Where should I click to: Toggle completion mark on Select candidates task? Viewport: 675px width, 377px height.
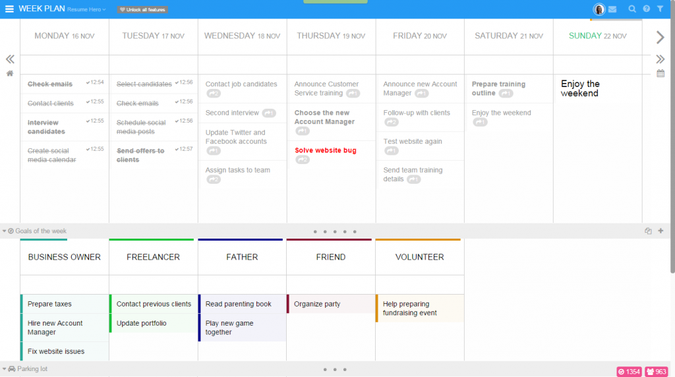(x=177, y=83)
